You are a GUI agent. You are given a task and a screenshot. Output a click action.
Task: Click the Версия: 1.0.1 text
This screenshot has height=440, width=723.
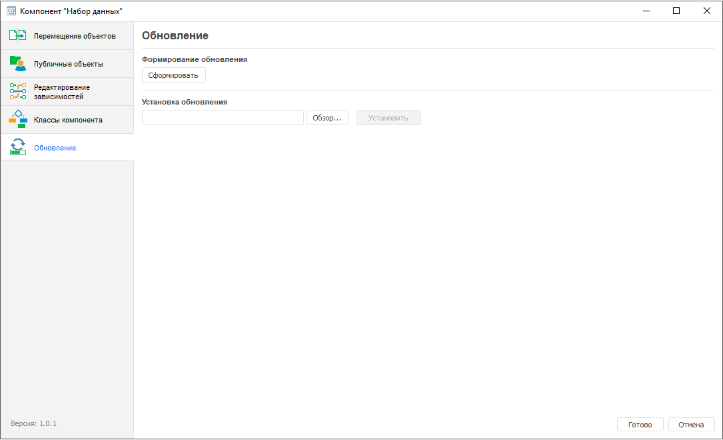click(x=34, y=423)
